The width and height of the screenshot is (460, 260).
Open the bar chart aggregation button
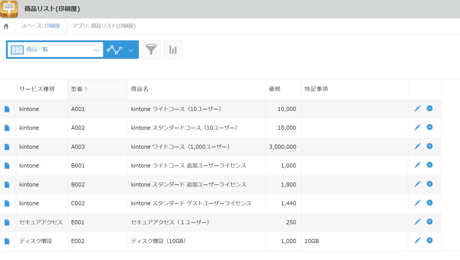tap(173, 50)
